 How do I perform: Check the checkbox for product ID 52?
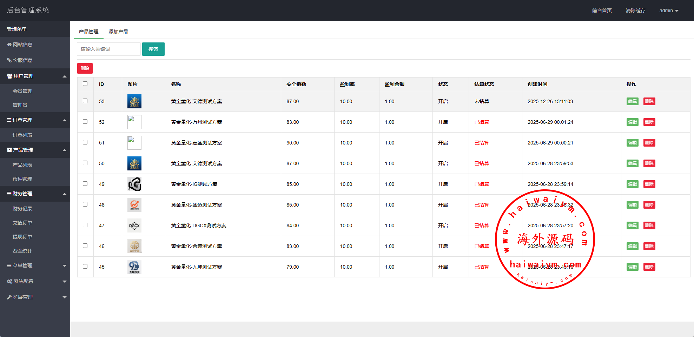tap(85, 122)
